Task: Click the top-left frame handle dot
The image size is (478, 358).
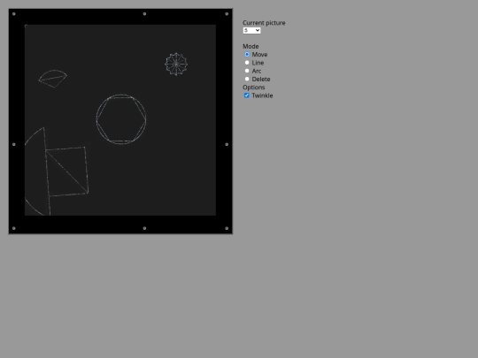Action: [13, 13]
